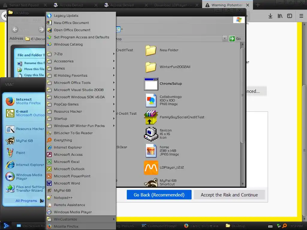The width and height of the screenshot is (307, 230).
Task: Click the Go button in Explorer address bar
Action: [235, 39]
